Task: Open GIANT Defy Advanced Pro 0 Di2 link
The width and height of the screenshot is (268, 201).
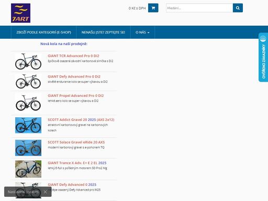Action: (x=74, y=76)
